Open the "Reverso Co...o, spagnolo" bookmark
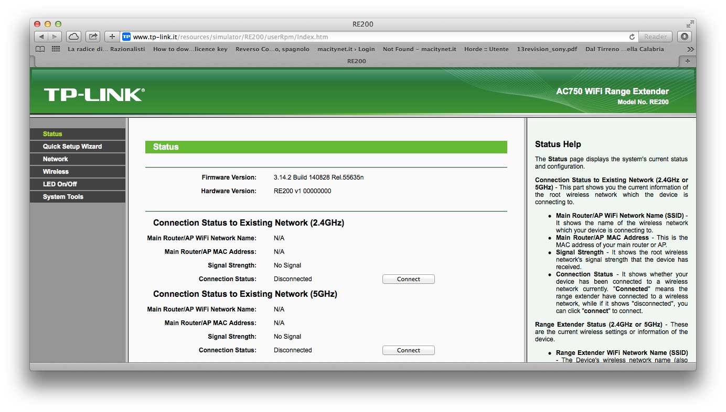Viewport: 726px width, 412px height. [x=272, y=49]
